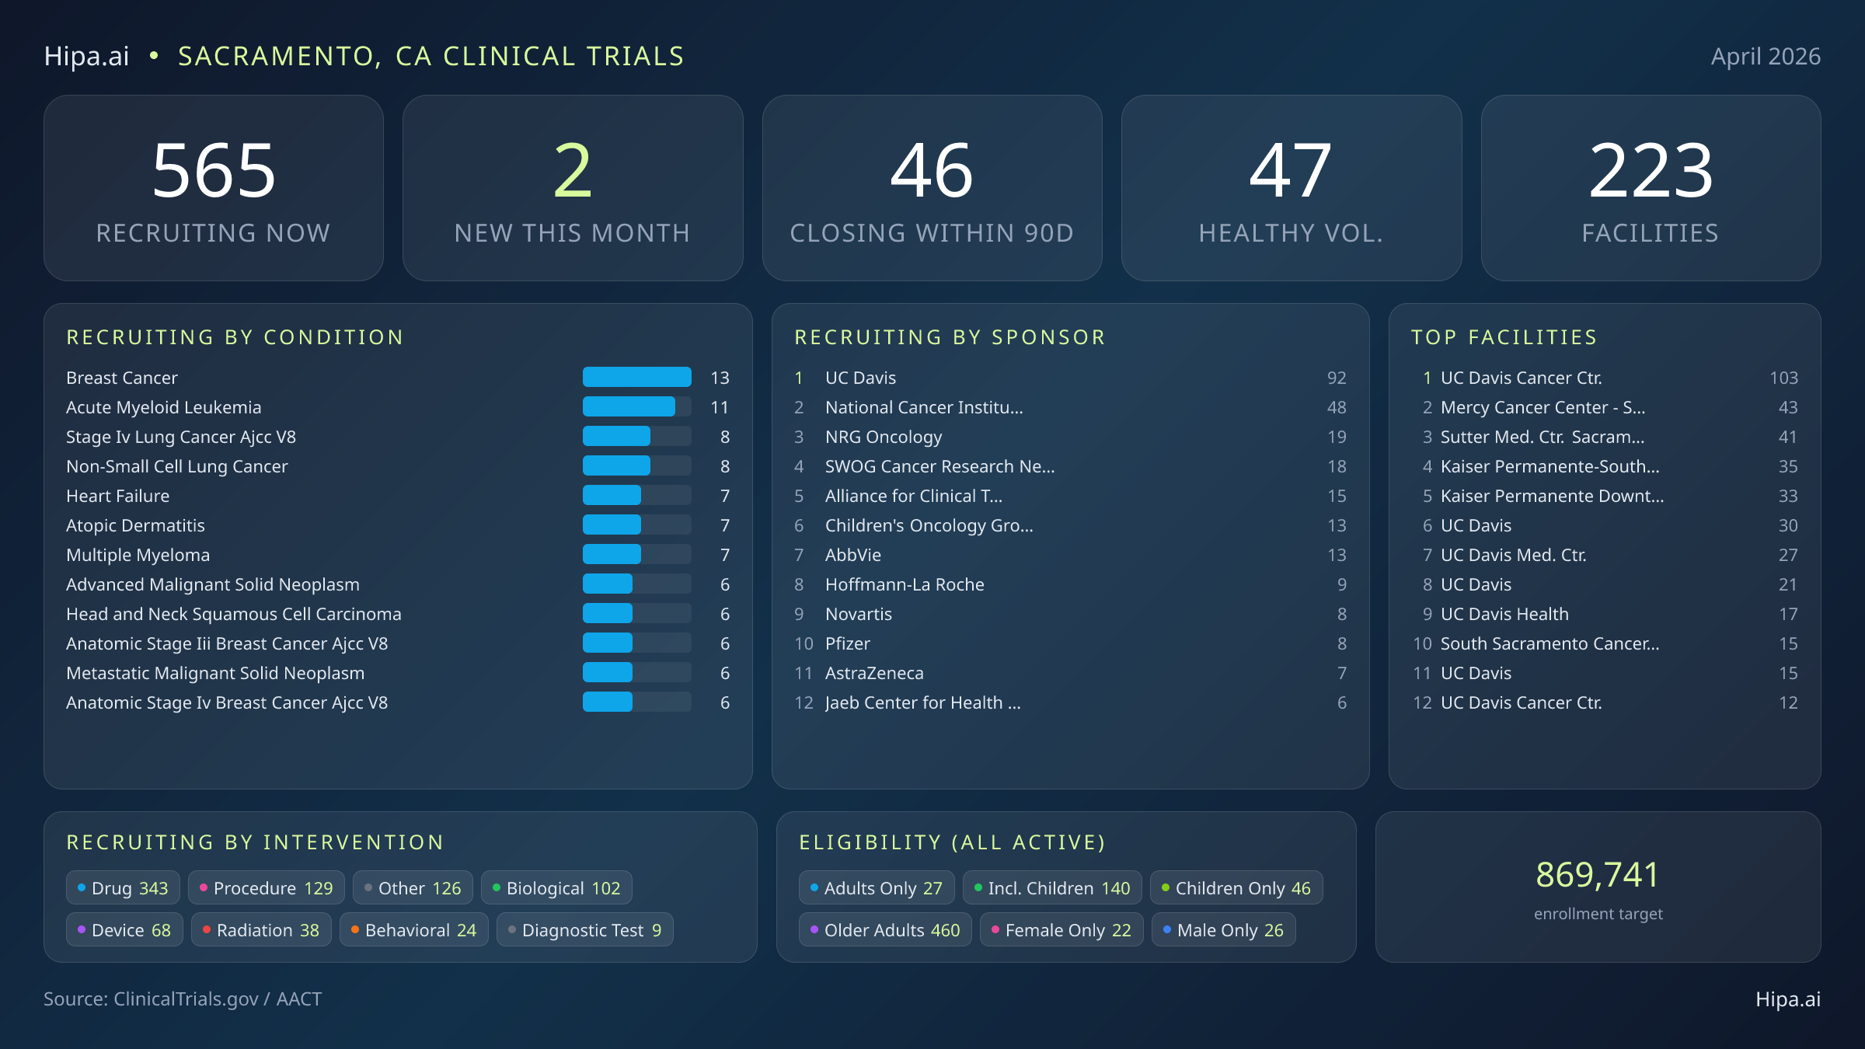The width and height of the screenshot is (1865, 1049).
Task: Select the NRG Oncology sponsor
Action: coord(1070,437)
